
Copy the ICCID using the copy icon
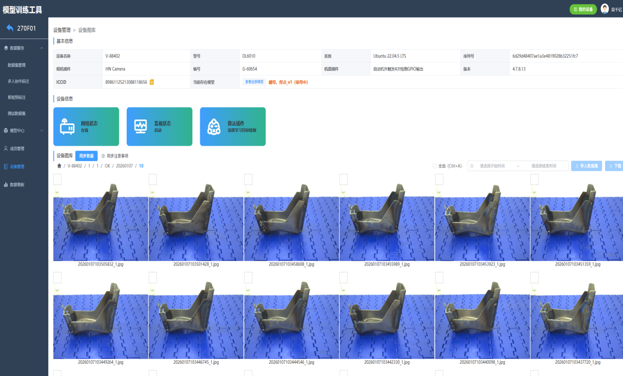click(152, 82)
